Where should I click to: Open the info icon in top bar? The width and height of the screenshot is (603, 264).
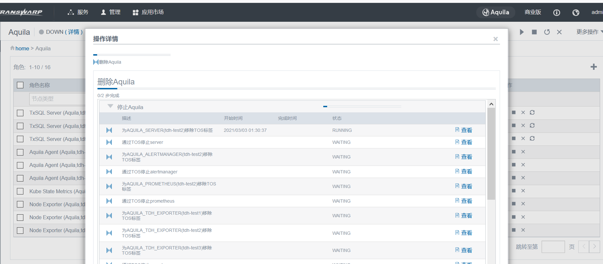coord(557,12)
